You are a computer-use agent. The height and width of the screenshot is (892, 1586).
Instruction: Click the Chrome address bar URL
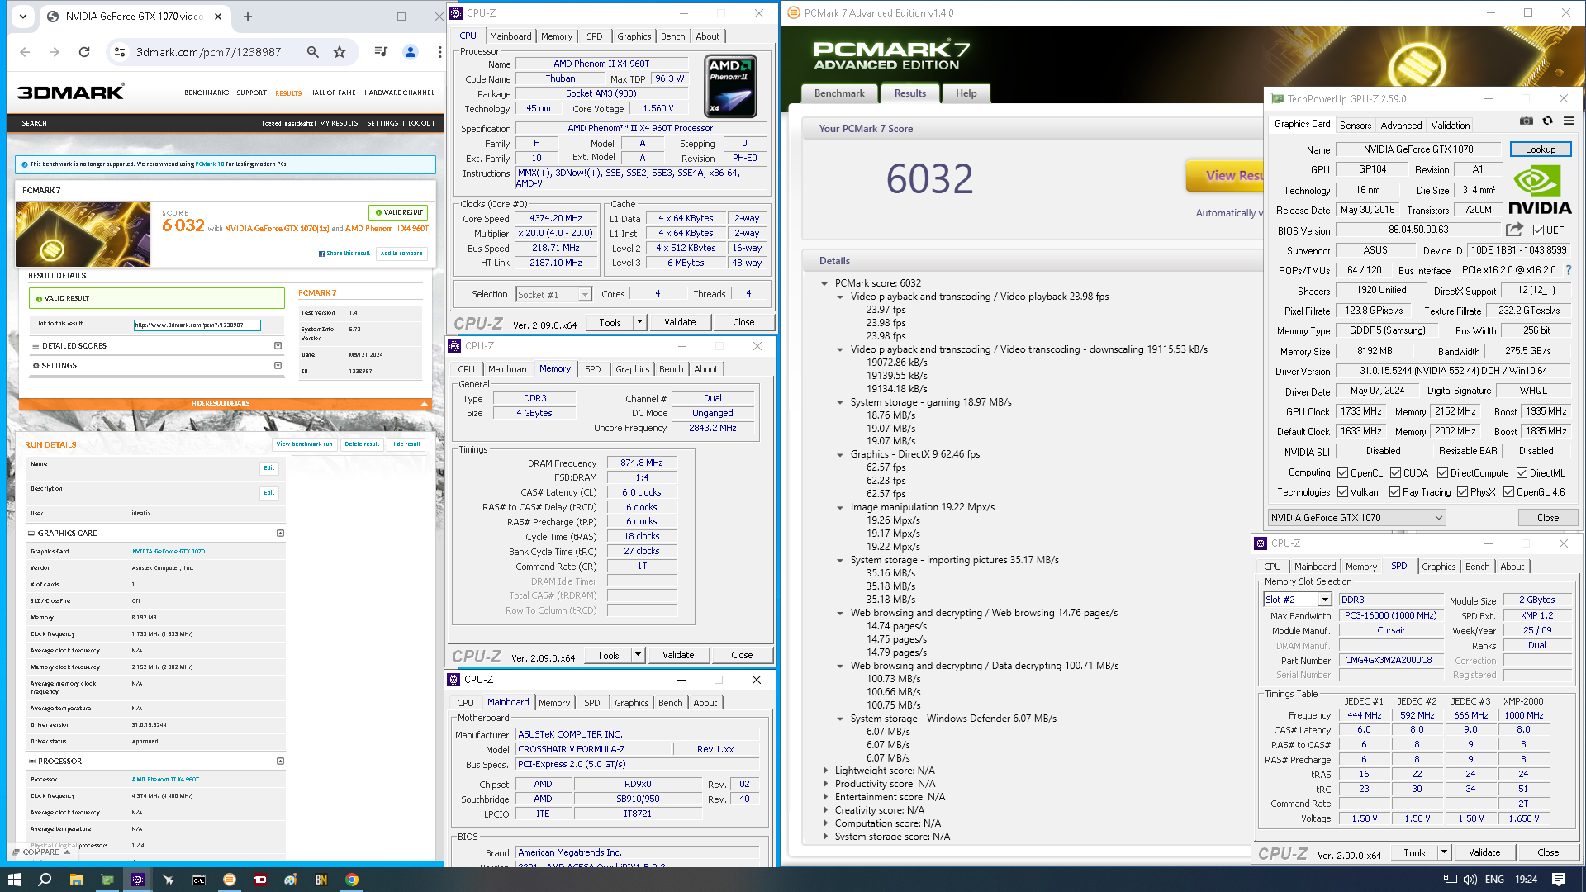(x=209, y=52)
